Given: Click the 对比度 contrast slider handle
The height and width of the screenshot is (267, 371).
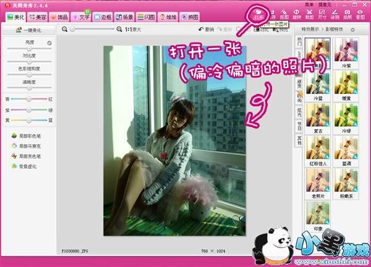Looking at the screenshot, I should pos(29,61).
